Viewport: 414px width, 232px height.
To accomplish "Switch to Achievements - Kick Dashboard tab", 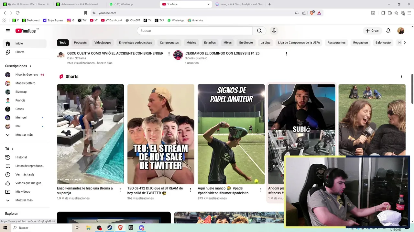I will tap(79, 4).
